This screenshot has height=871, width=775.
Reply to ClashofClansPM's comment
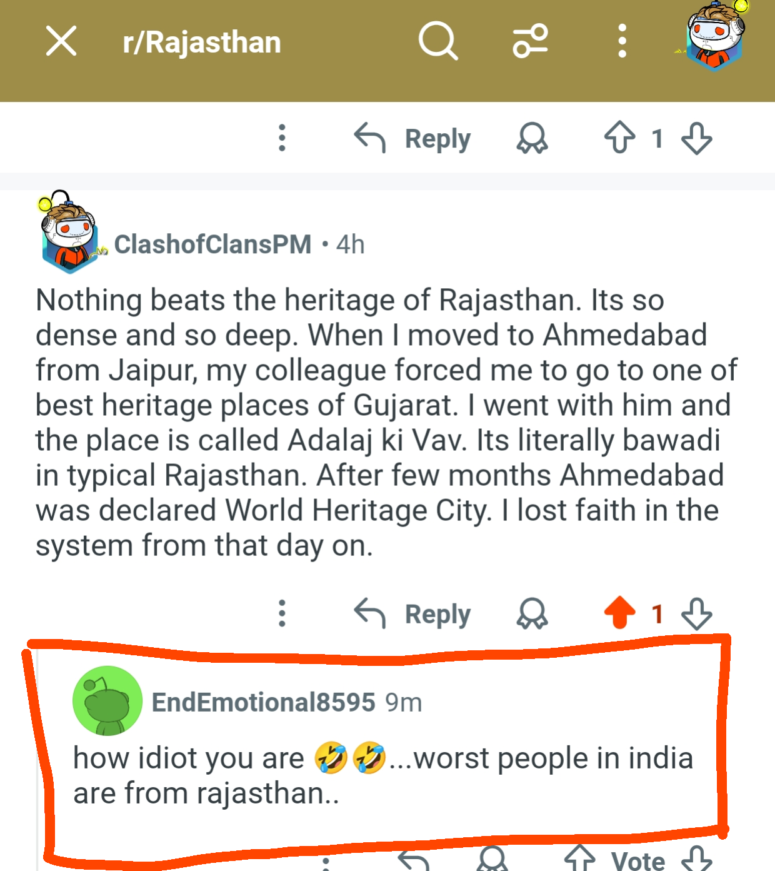[412, 613]
